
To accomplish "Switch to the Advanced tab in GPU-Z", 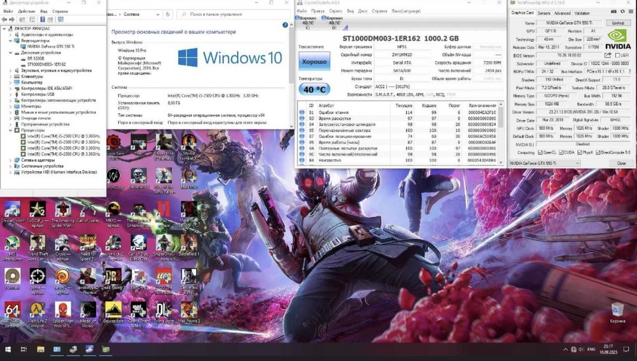I will coord(562,13).
